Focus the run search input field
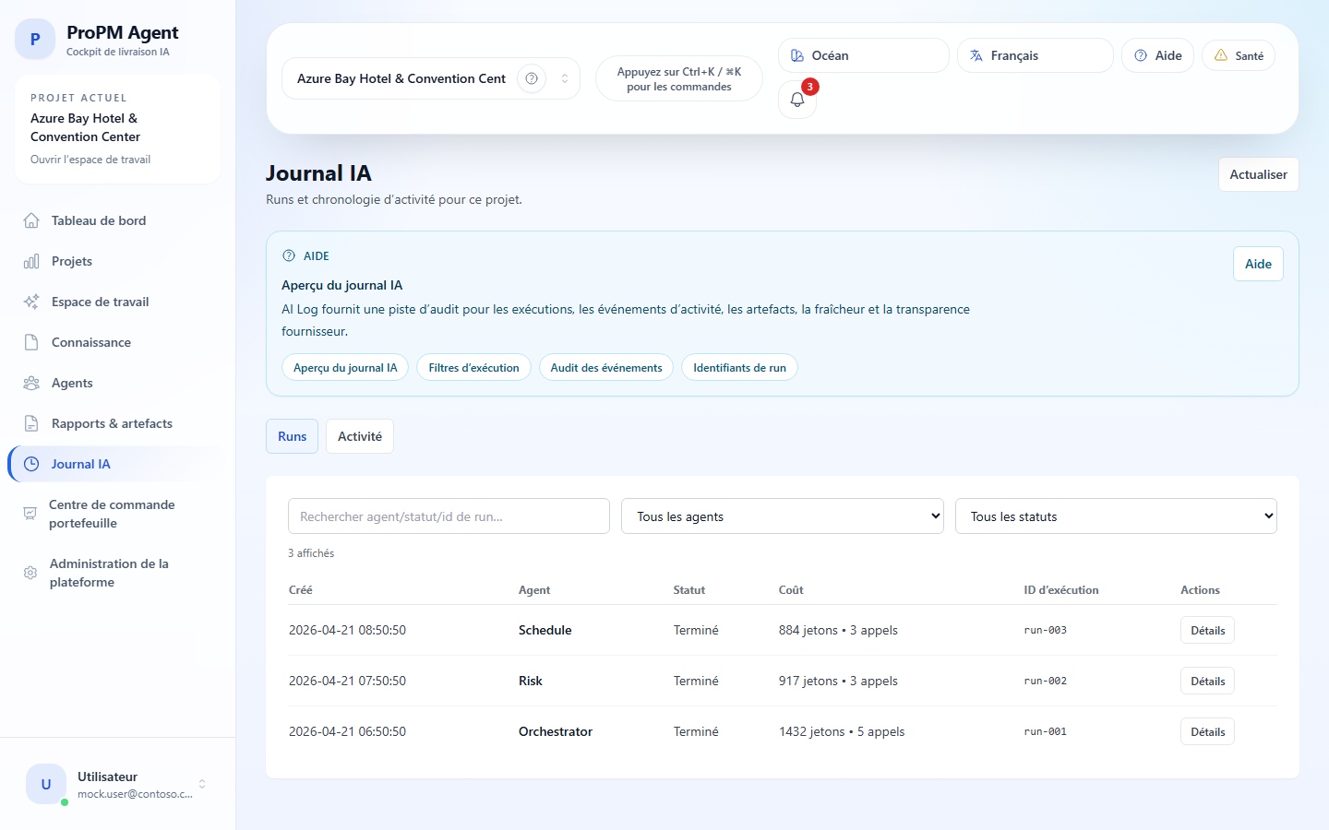 [449, 516]
